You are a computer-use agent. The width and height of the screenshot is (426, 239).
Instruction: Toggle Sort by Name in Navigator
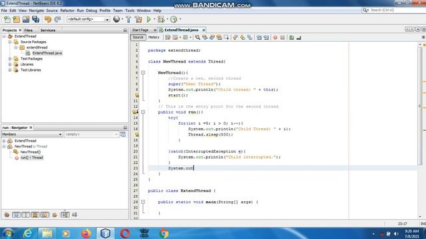[65, 215]
